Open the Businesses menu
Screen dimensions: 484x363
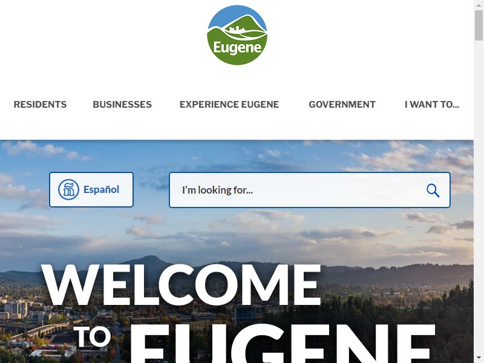click(122, 104)
